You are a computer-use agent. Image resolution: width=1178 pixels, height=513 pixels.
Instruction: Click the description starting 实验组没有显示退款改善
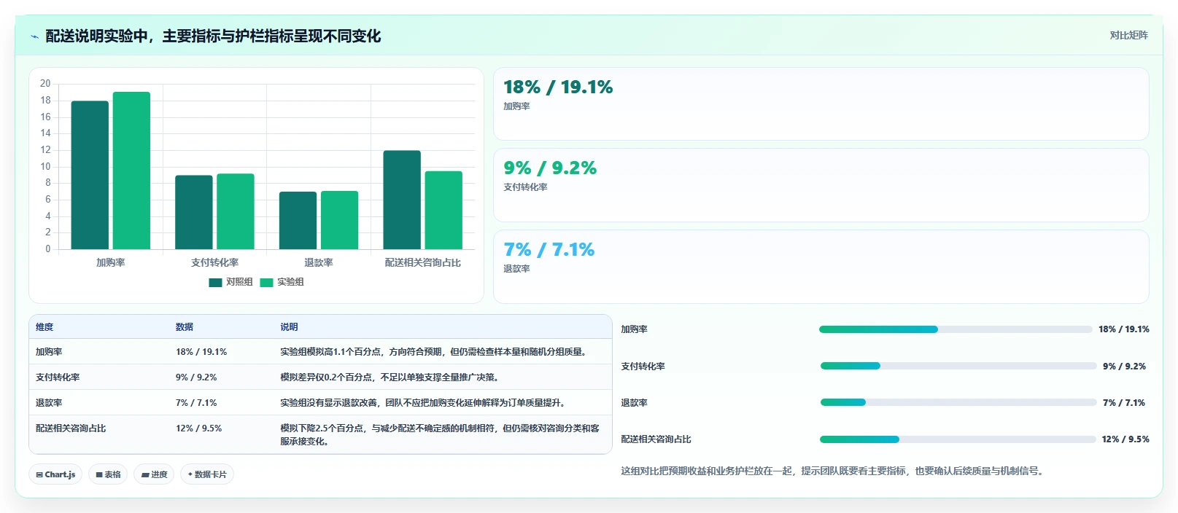423,403
